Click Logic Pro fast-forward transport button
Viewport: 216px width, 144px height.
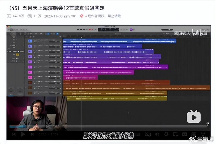pos(81,30)
